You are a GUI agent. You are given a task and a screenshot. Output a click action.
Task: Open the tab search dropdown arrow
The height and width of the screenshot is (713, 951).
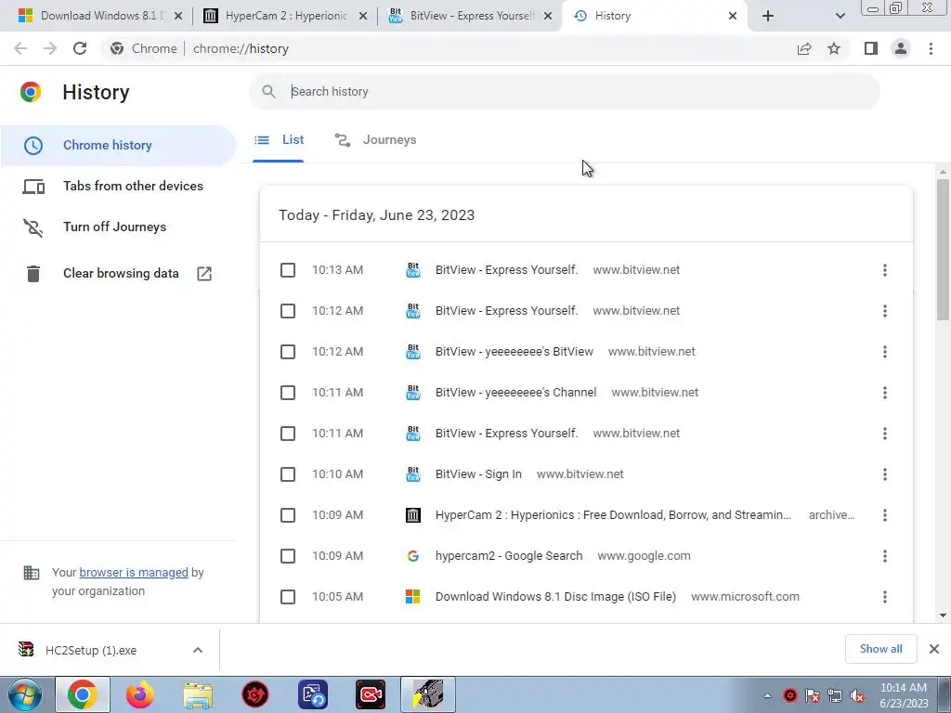click(840, 16)
